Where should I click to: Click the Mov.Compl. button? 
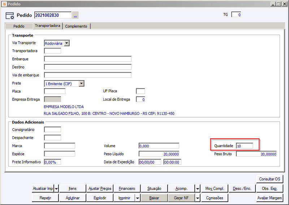215,189
